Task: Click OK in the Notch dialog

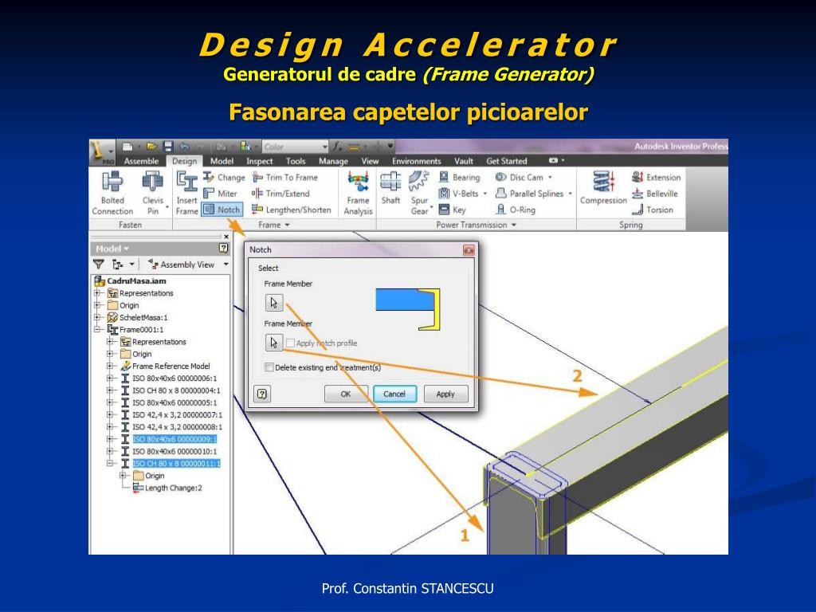Action: [x=346, y=394]
